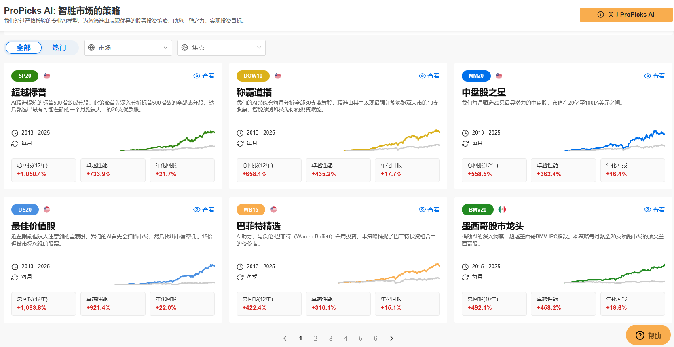
Task: Select current page 1
Action: pyautogui.click(x=300, y=339)
